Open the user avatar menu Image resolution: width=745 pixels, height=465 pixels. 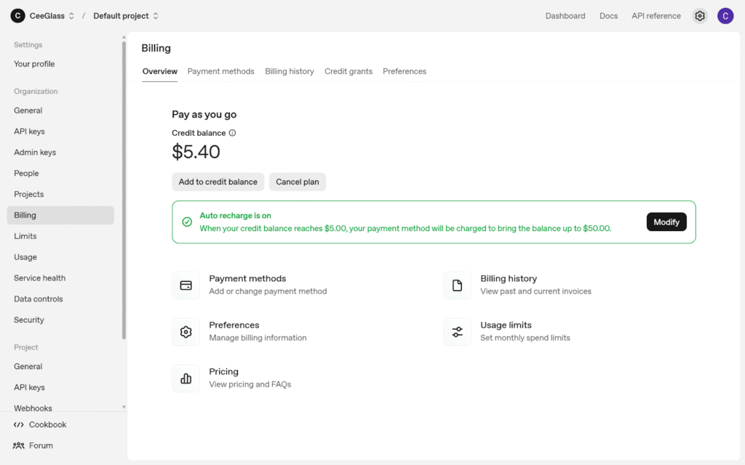[725, 16]
